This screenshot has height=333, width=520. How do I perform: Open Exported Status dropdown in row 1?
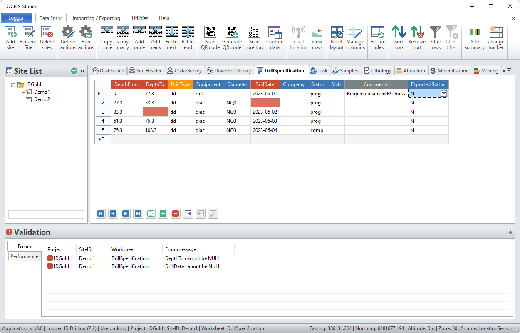[x=444, y=94]
